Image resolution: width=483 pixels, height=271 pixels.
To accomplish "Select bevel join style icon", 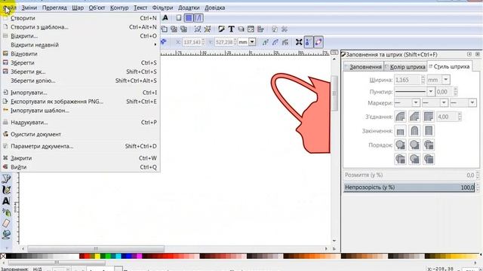I will click(x=414, y=117).
